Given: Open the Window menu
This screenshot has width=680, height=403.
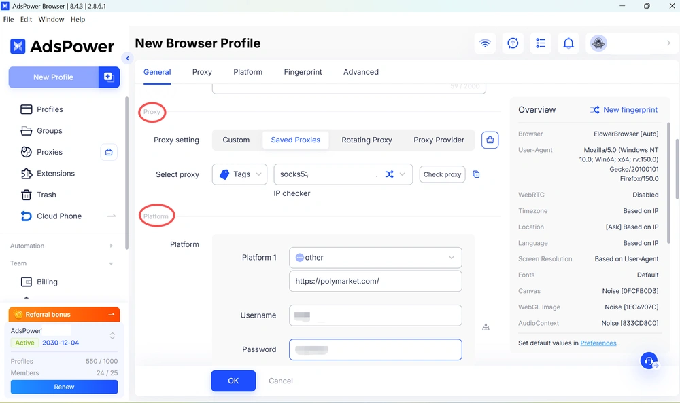Looking at the screenshot, I should [x=51, y=19].
